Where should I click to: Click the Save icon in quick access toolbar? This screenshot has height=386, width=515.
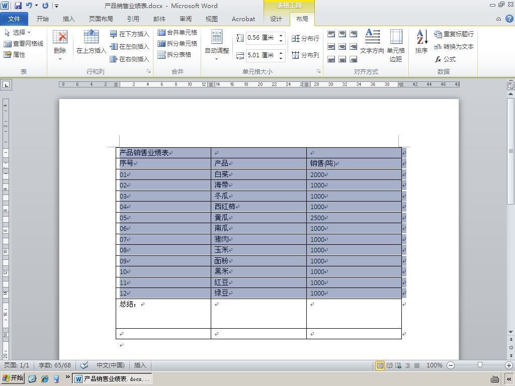tap(18, 6)
